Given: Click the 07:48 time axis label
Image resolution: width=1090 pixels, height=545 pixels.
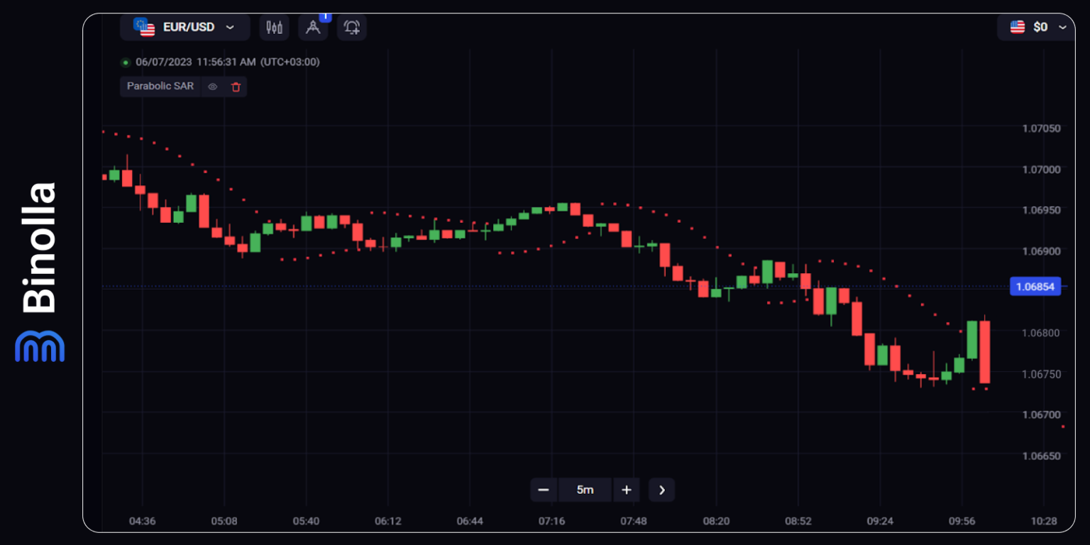Looking at the screenshot, I should click(x=634, y=521).
